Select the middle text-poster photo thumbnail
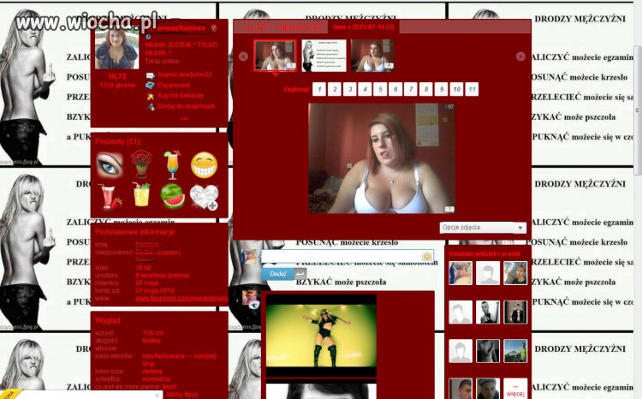642x399 pixels. tap(324, 56)
